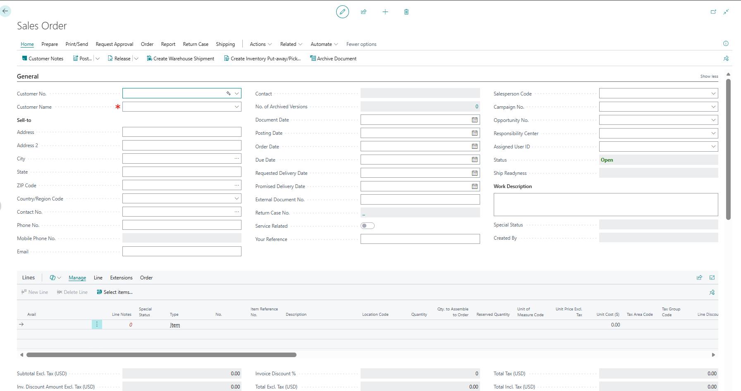Click Lines expand to full page icon
741x391 pixels.
712,278
